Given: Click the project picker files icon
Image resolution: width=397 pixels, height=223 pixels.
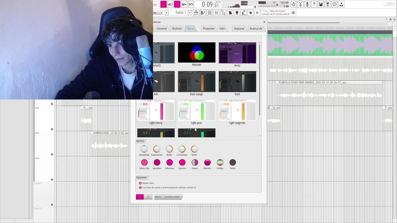Looking at the screenshot, I should [230, 13].
